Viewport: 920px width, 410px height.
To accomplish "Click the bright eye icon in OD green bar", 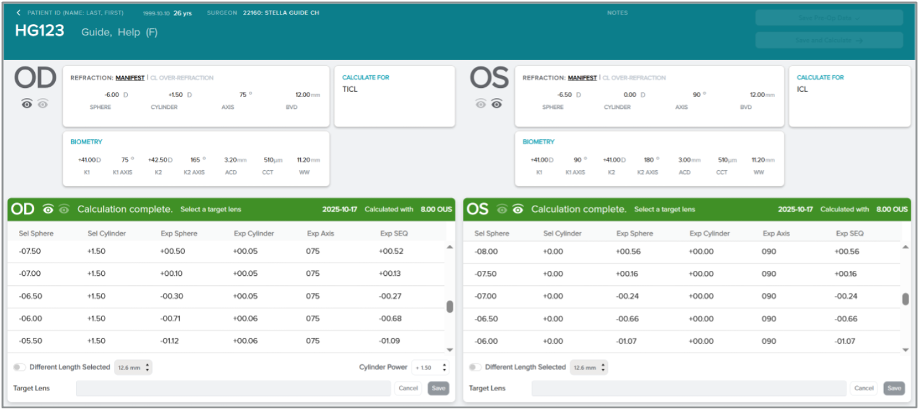I will point(48,209).
